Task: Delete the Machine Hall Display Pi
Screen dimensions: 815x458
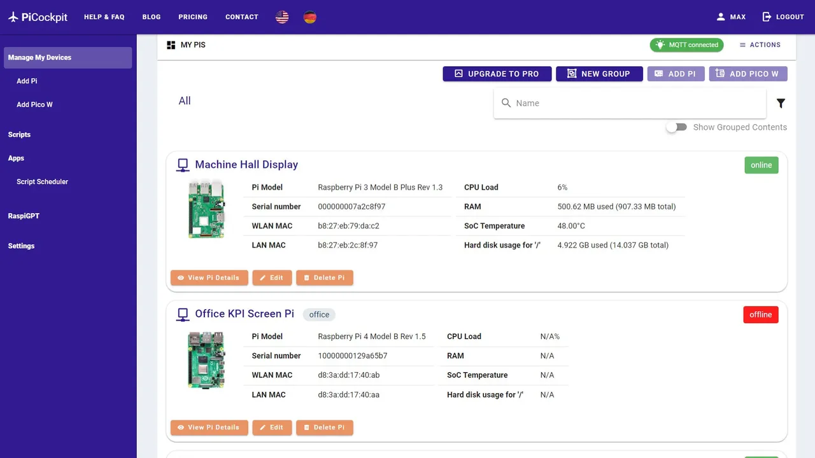Action: [x=325, y=278]
